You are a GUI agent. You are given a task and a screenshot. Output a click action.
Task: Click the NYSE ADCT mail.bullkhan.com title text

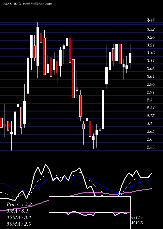click(27, 4)
